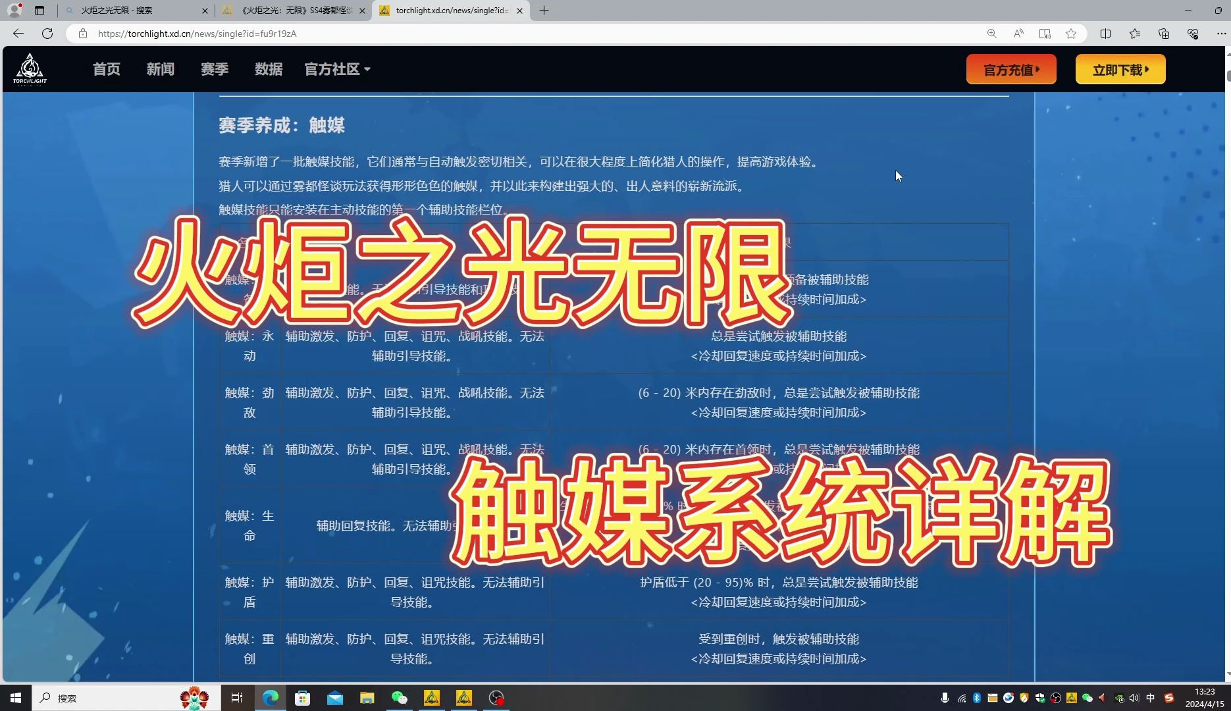
Task: Select the torchlight.xd.cn/news tab
Action: click(x=451, y=11)
